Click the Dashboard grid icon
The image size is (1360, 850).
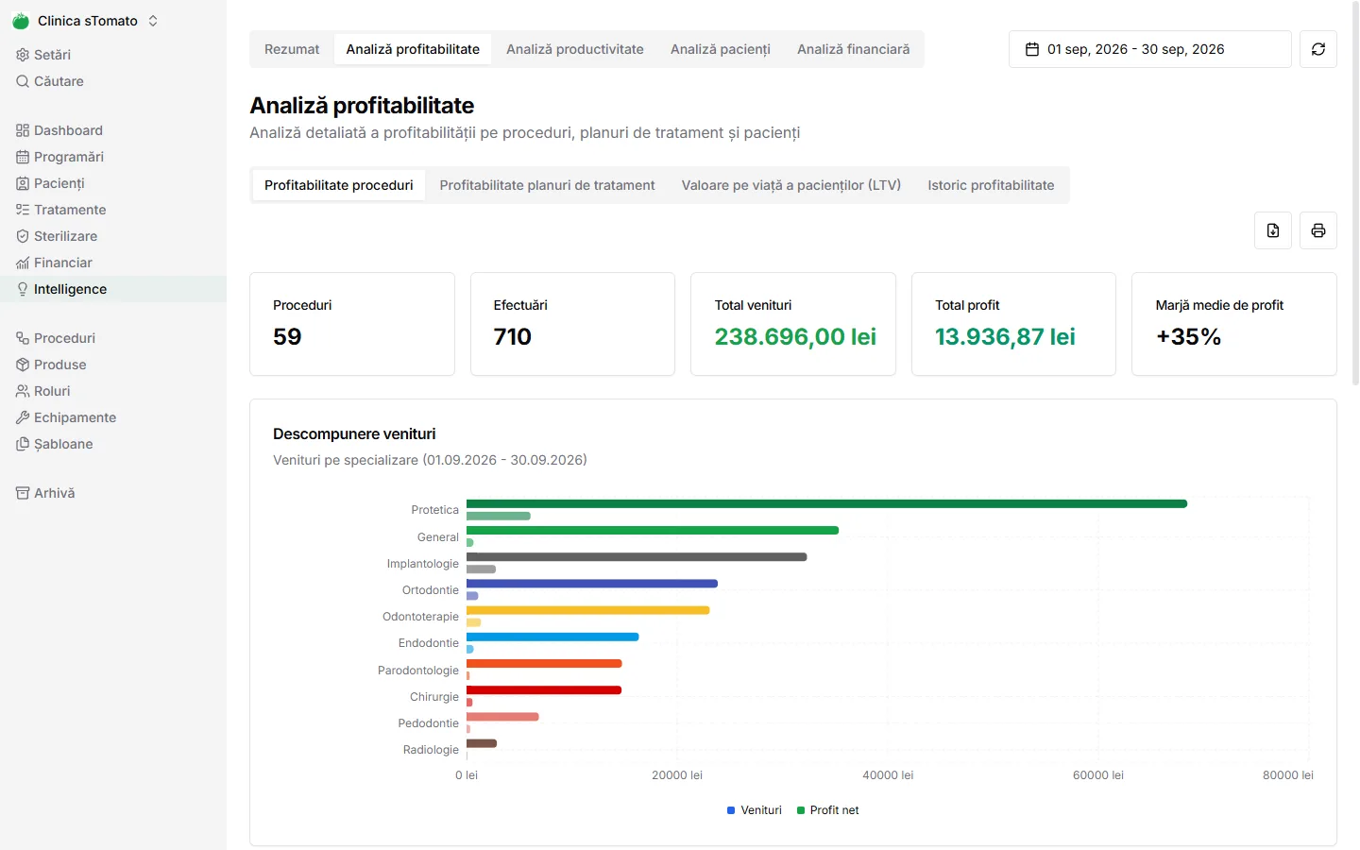(23, 130)
